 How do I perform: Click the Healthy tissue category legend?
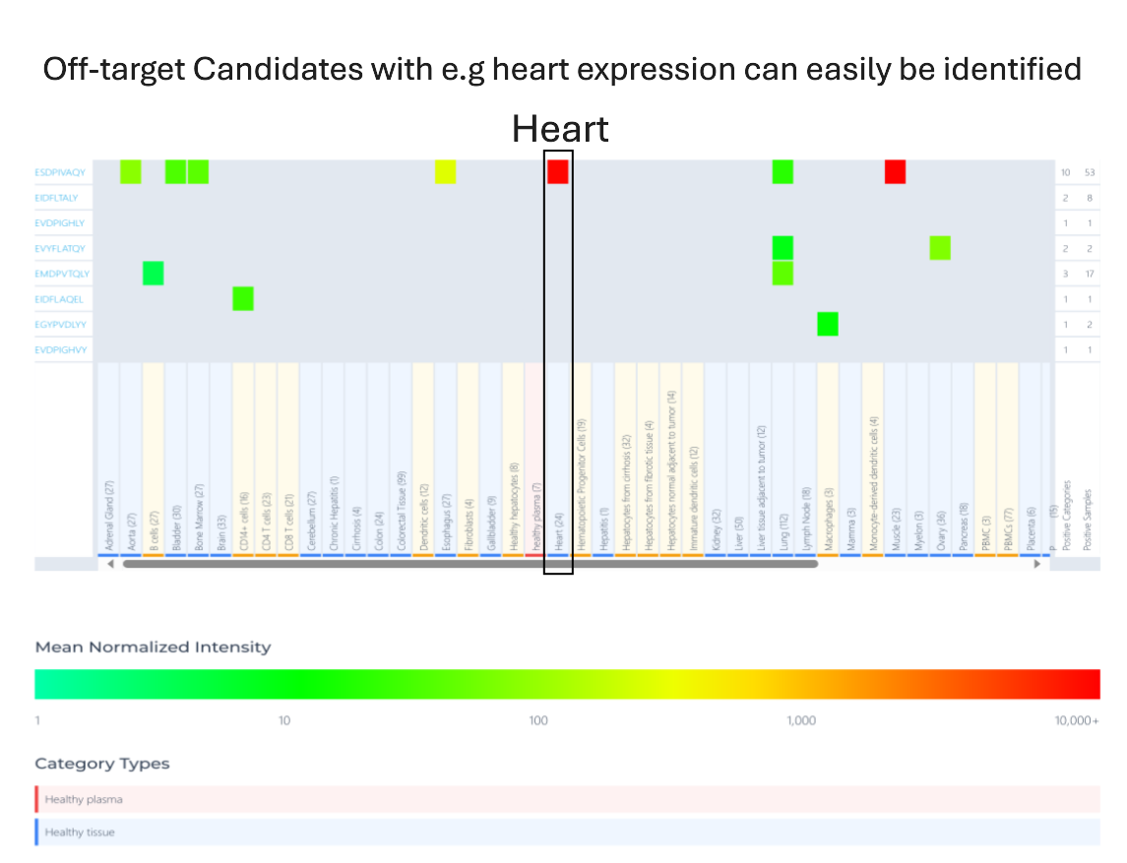point(80,832)
